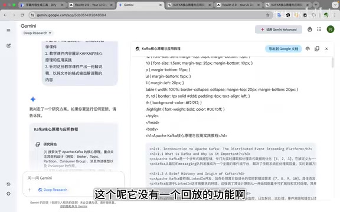340x212 pixels.
Task: Open the tab search dropdown arrow
Action: (335, 5)
